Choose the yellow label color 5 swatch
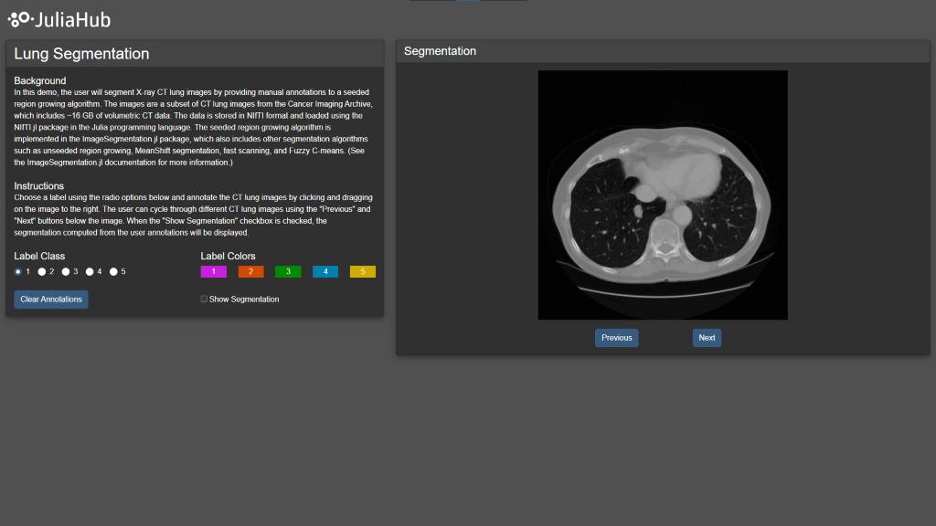The width and height of the screenshot is (936, 526). click(363, 271)
